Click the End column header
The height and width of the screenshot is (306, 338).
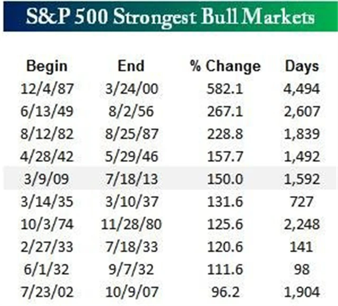click(x=131, y=66)
